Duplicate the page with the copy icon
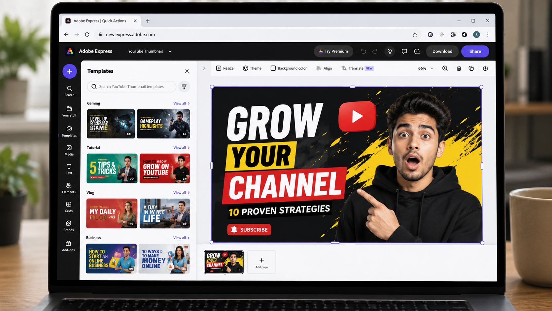Viewport: 552px width, 311px height. point(471,68)
